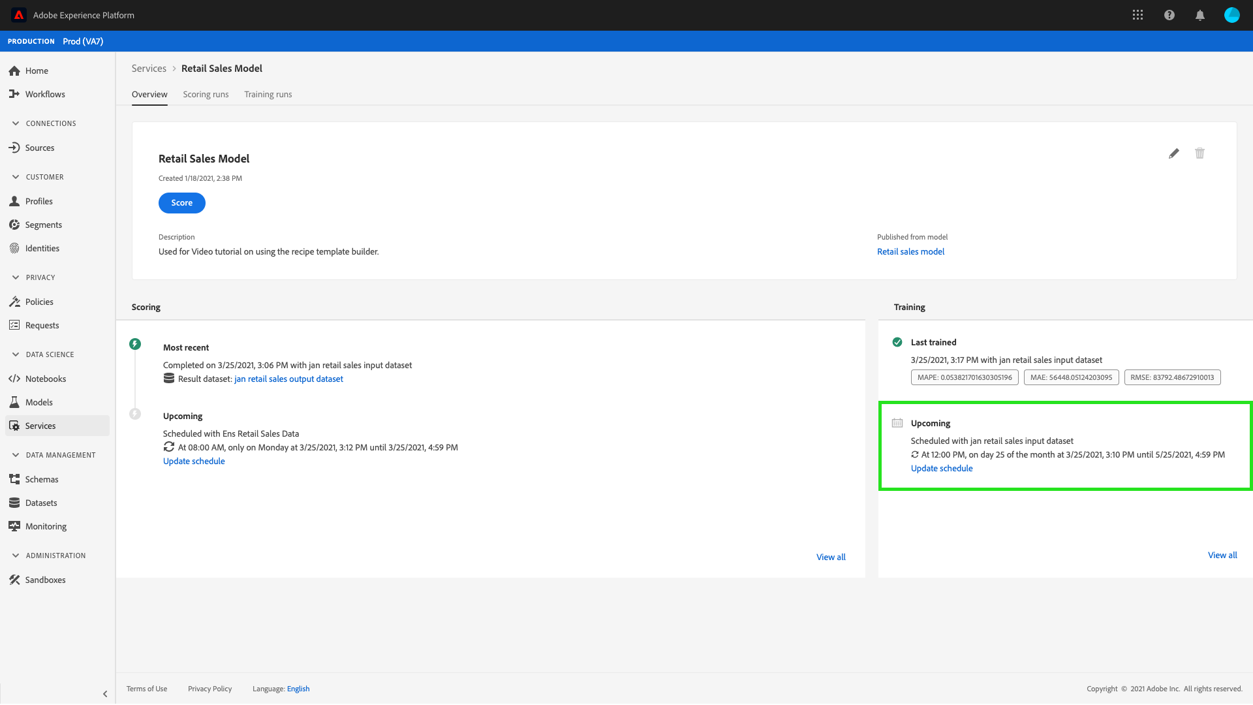
Task: Click the trash delete icon
Action: point(1199,153)
